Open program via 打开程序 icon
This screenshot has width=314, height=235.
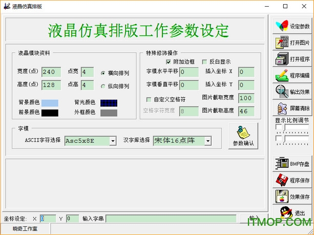coord(292,59)
